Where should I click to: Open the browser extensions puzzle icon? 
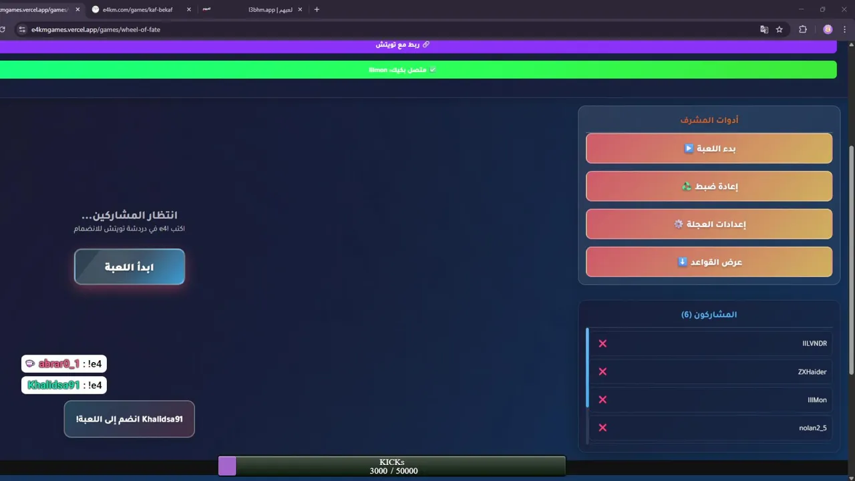pos(803,29)
